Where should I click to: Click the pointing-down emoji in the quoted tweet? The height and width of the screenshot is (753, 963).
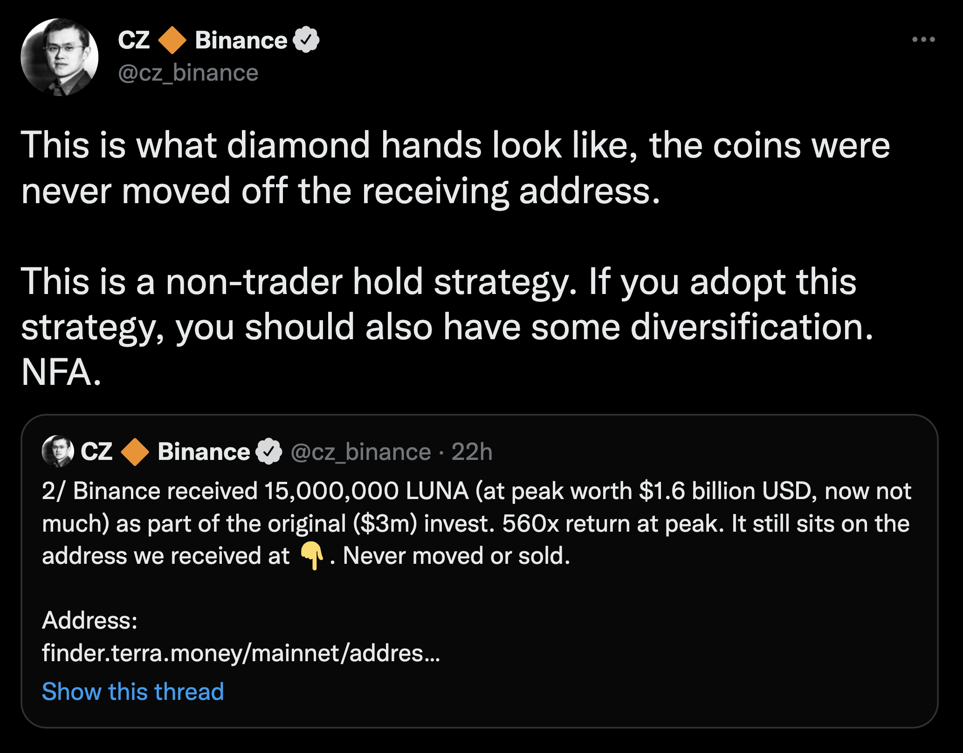tap(311, 554)
